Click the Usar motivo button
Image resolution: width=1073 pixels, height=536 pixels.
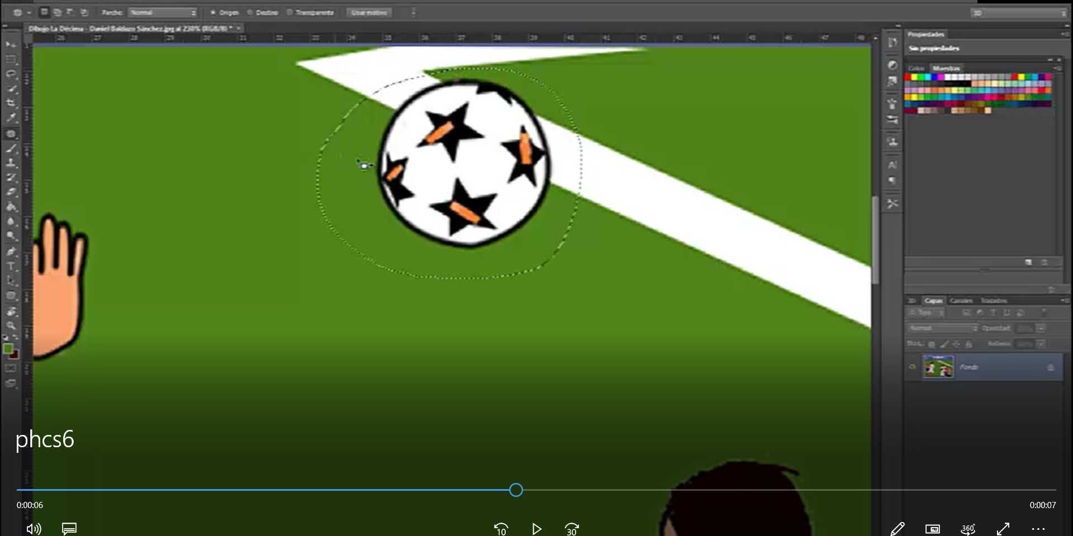point(368,12)
